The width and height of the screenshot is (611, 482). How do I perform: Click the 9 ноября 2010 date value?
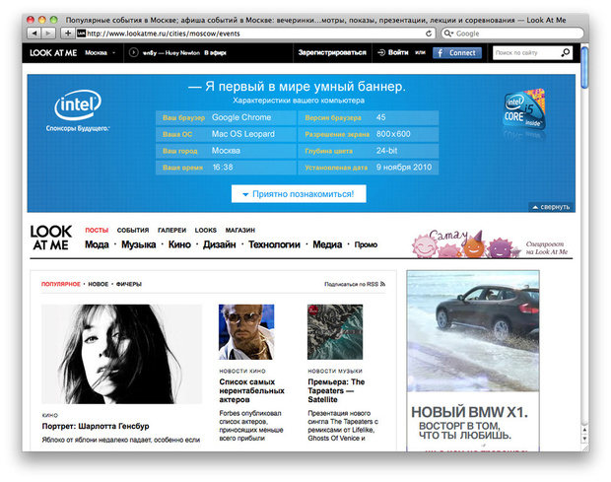pyautogui.click(x=404, y=168)
